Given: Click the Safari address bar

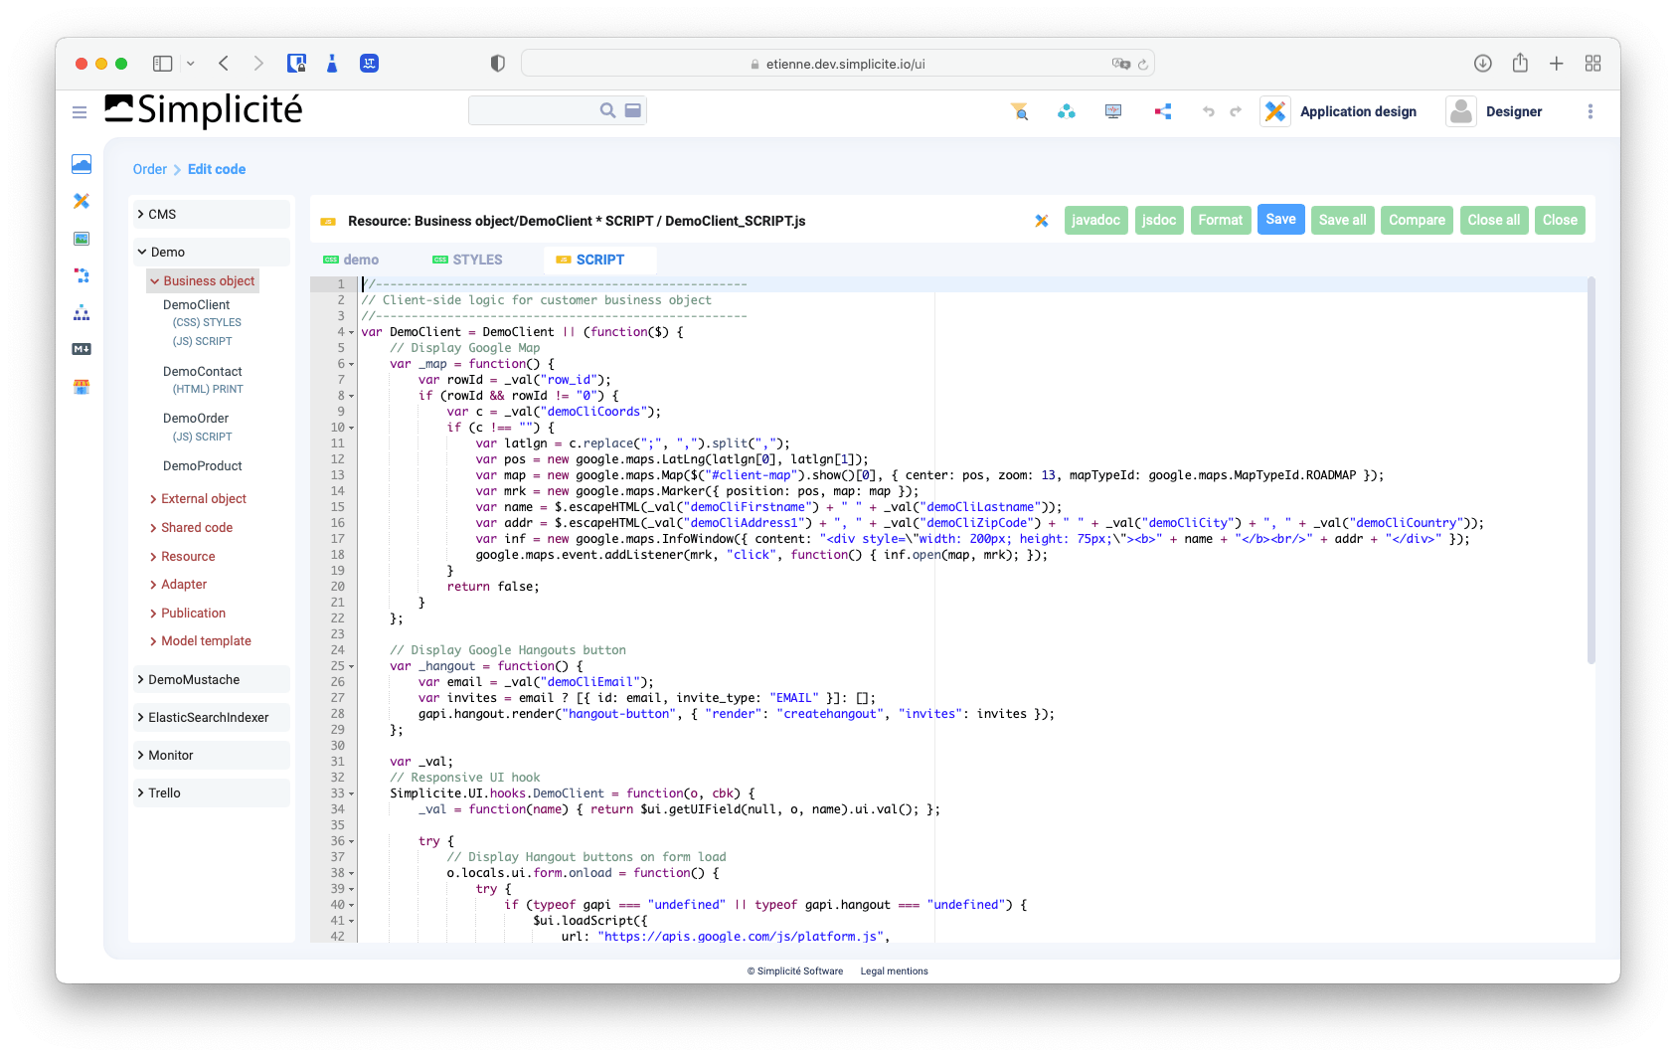Looking at the screenshot, I should coord(837,64).
